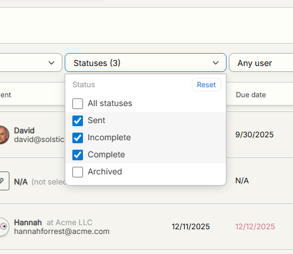Click the 'at Acme LLC' company text
Image resolution: width=293 pixels, height=254 pixels.
69,223
